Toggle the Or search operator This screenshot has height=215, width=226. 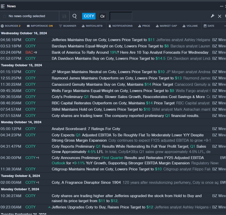tap(103, 16)
